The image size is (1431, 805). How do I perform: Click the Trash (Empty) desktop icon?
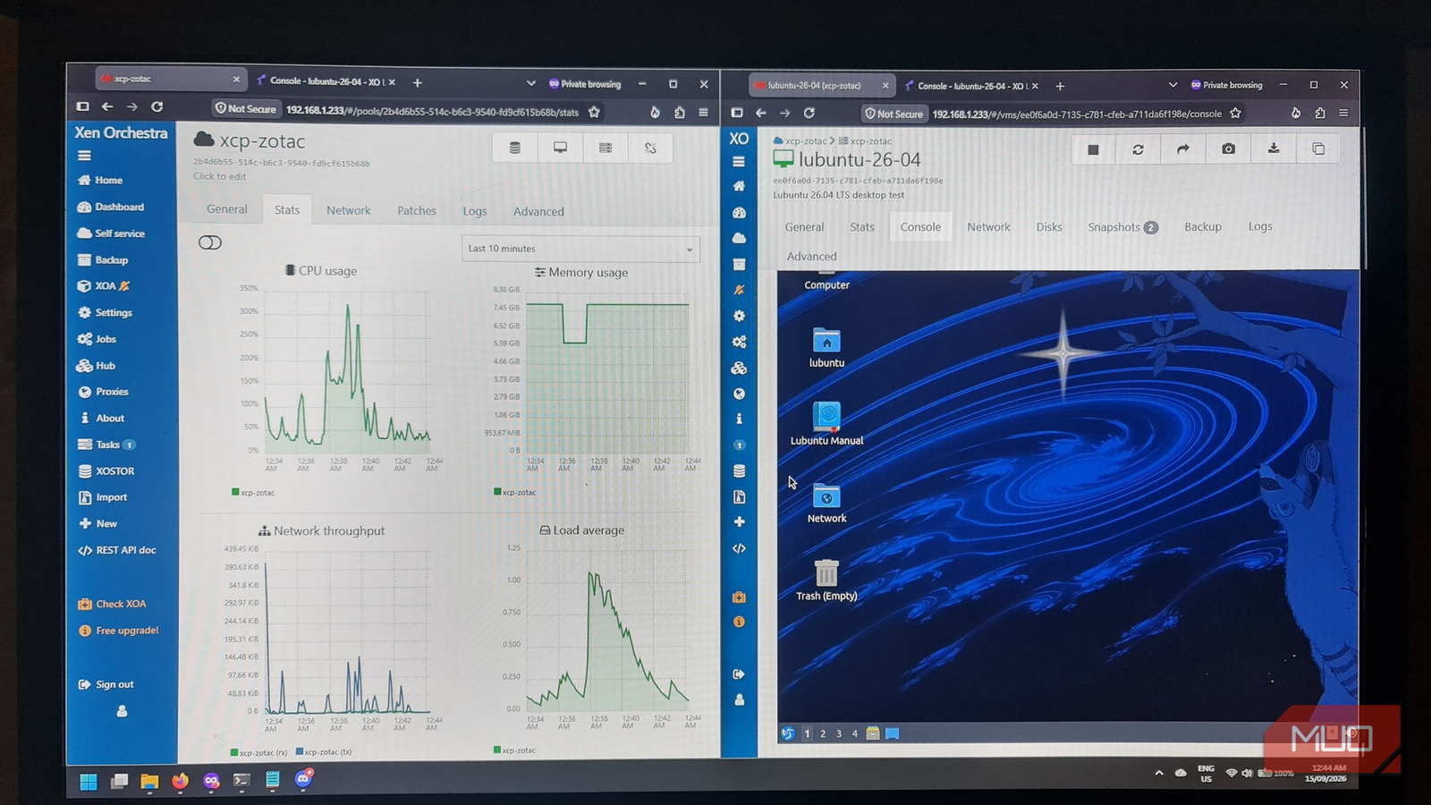click(826, 580)
